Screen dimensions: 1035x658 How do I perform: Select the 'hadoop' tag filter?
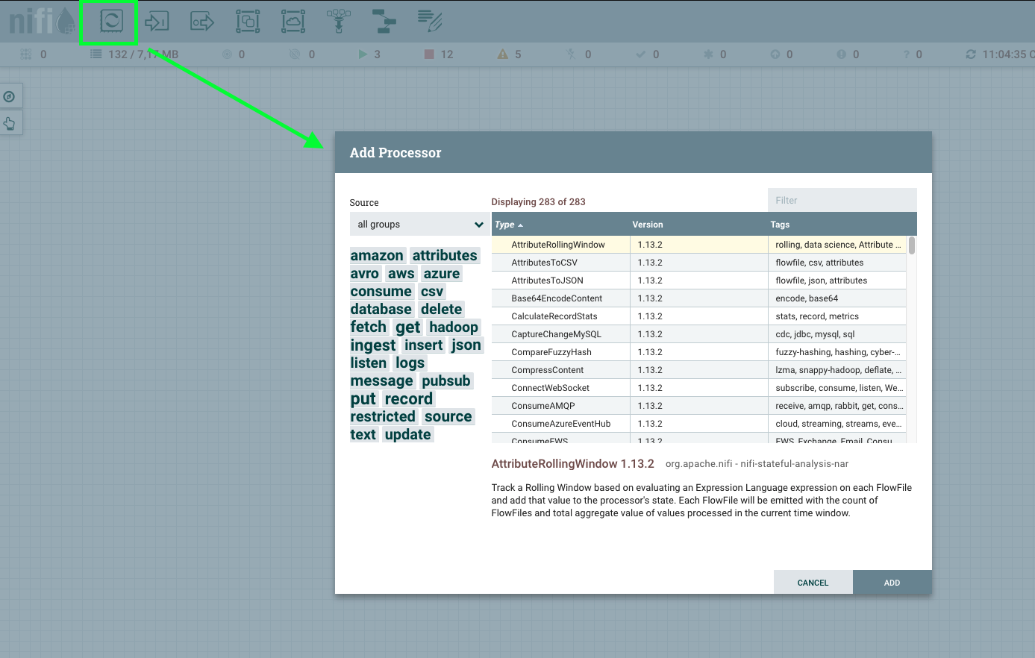click(454, 328)
